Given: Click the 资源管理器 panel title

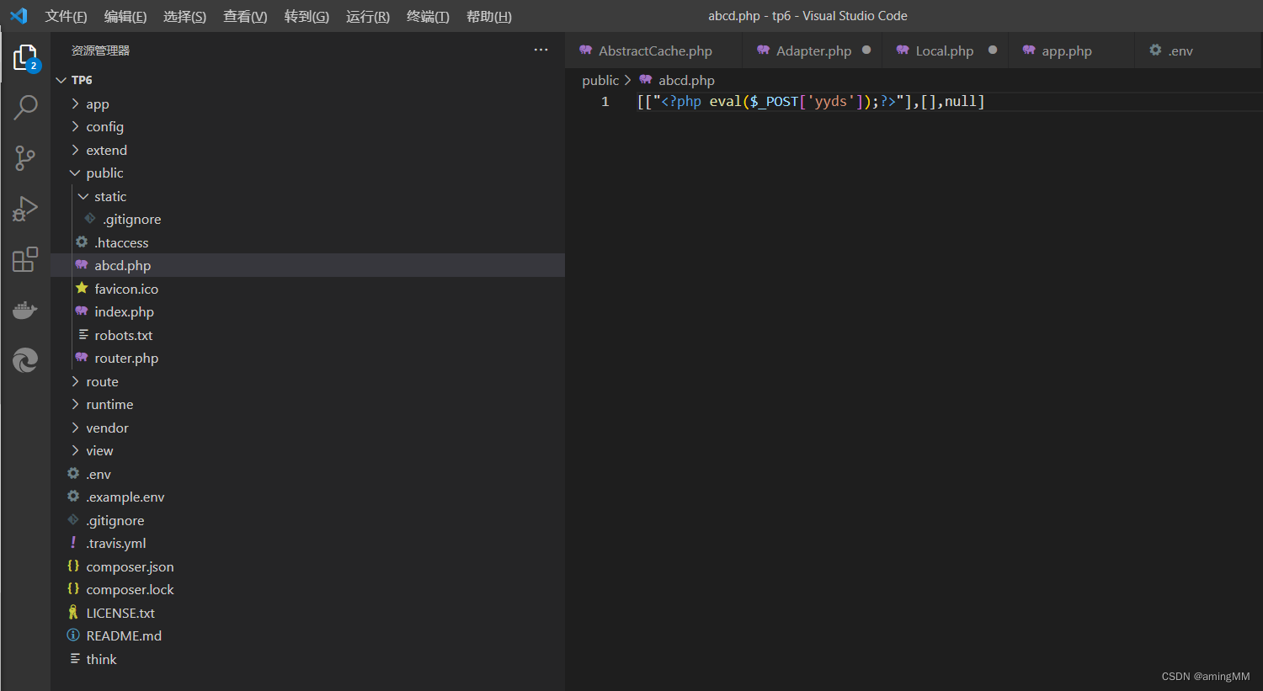Looking at the screenshot, I should tap(100, 50).
